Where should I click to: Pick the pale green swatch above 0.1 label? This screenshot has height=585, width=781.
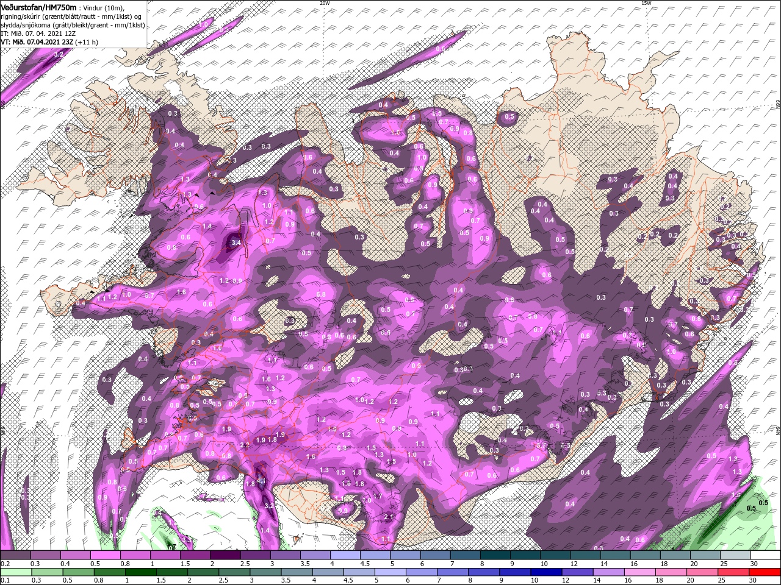click(15, 572)
